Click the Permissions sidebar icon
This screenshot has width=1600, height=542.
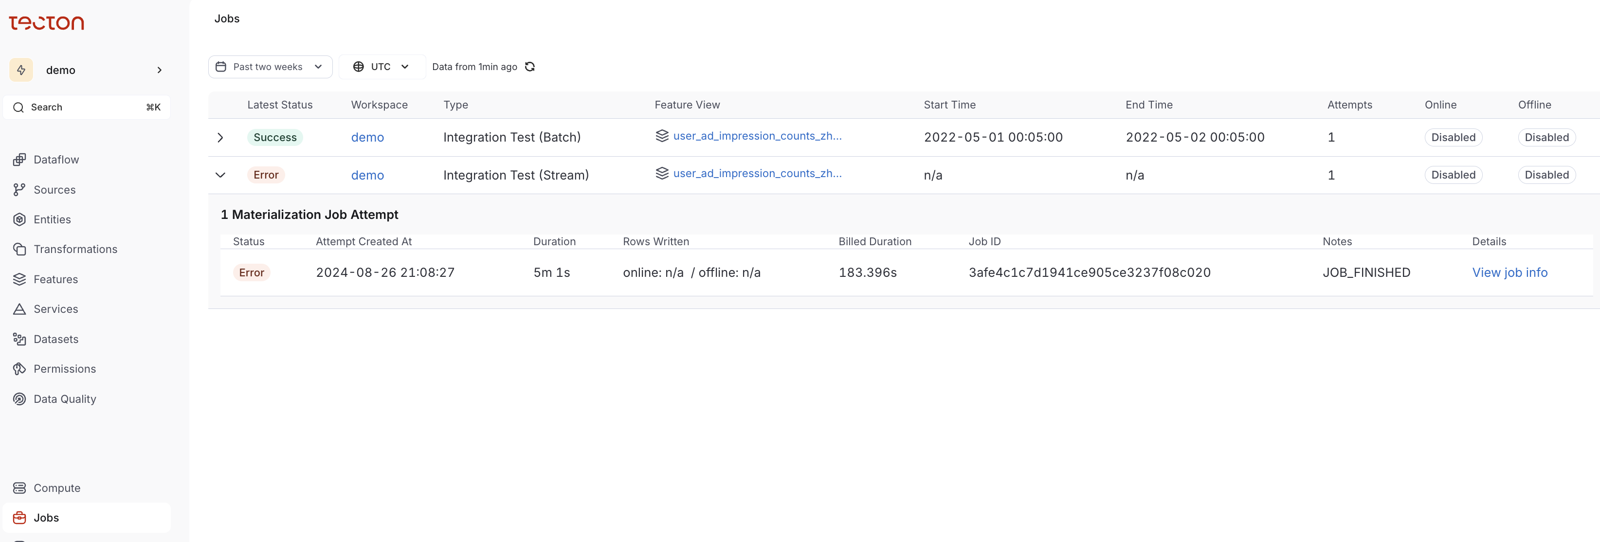point(19,369)
